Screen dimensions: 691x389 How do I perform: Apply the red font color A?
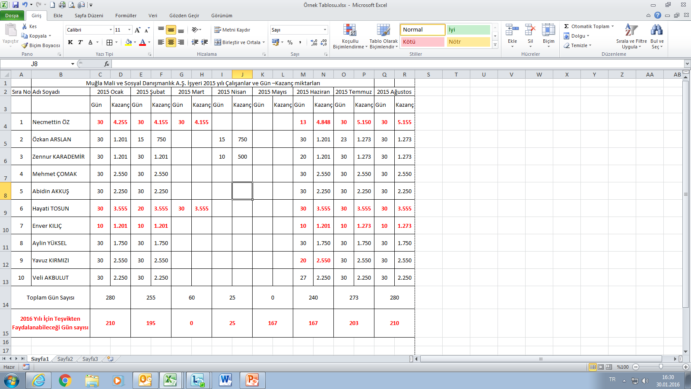pyautogui.click(x=143, y=42)
